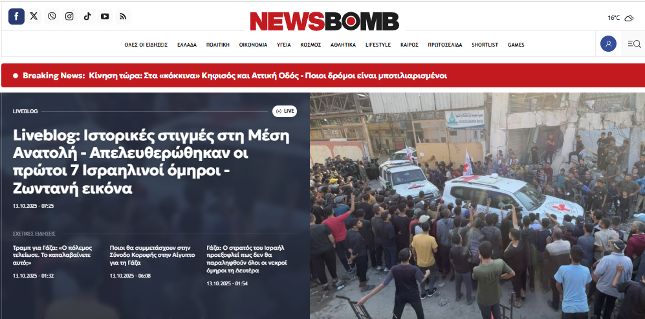This screenshot has width=645, height=319.
Task: Open the Liveblog Middle East headline article
Action: (x=151, y=162)
